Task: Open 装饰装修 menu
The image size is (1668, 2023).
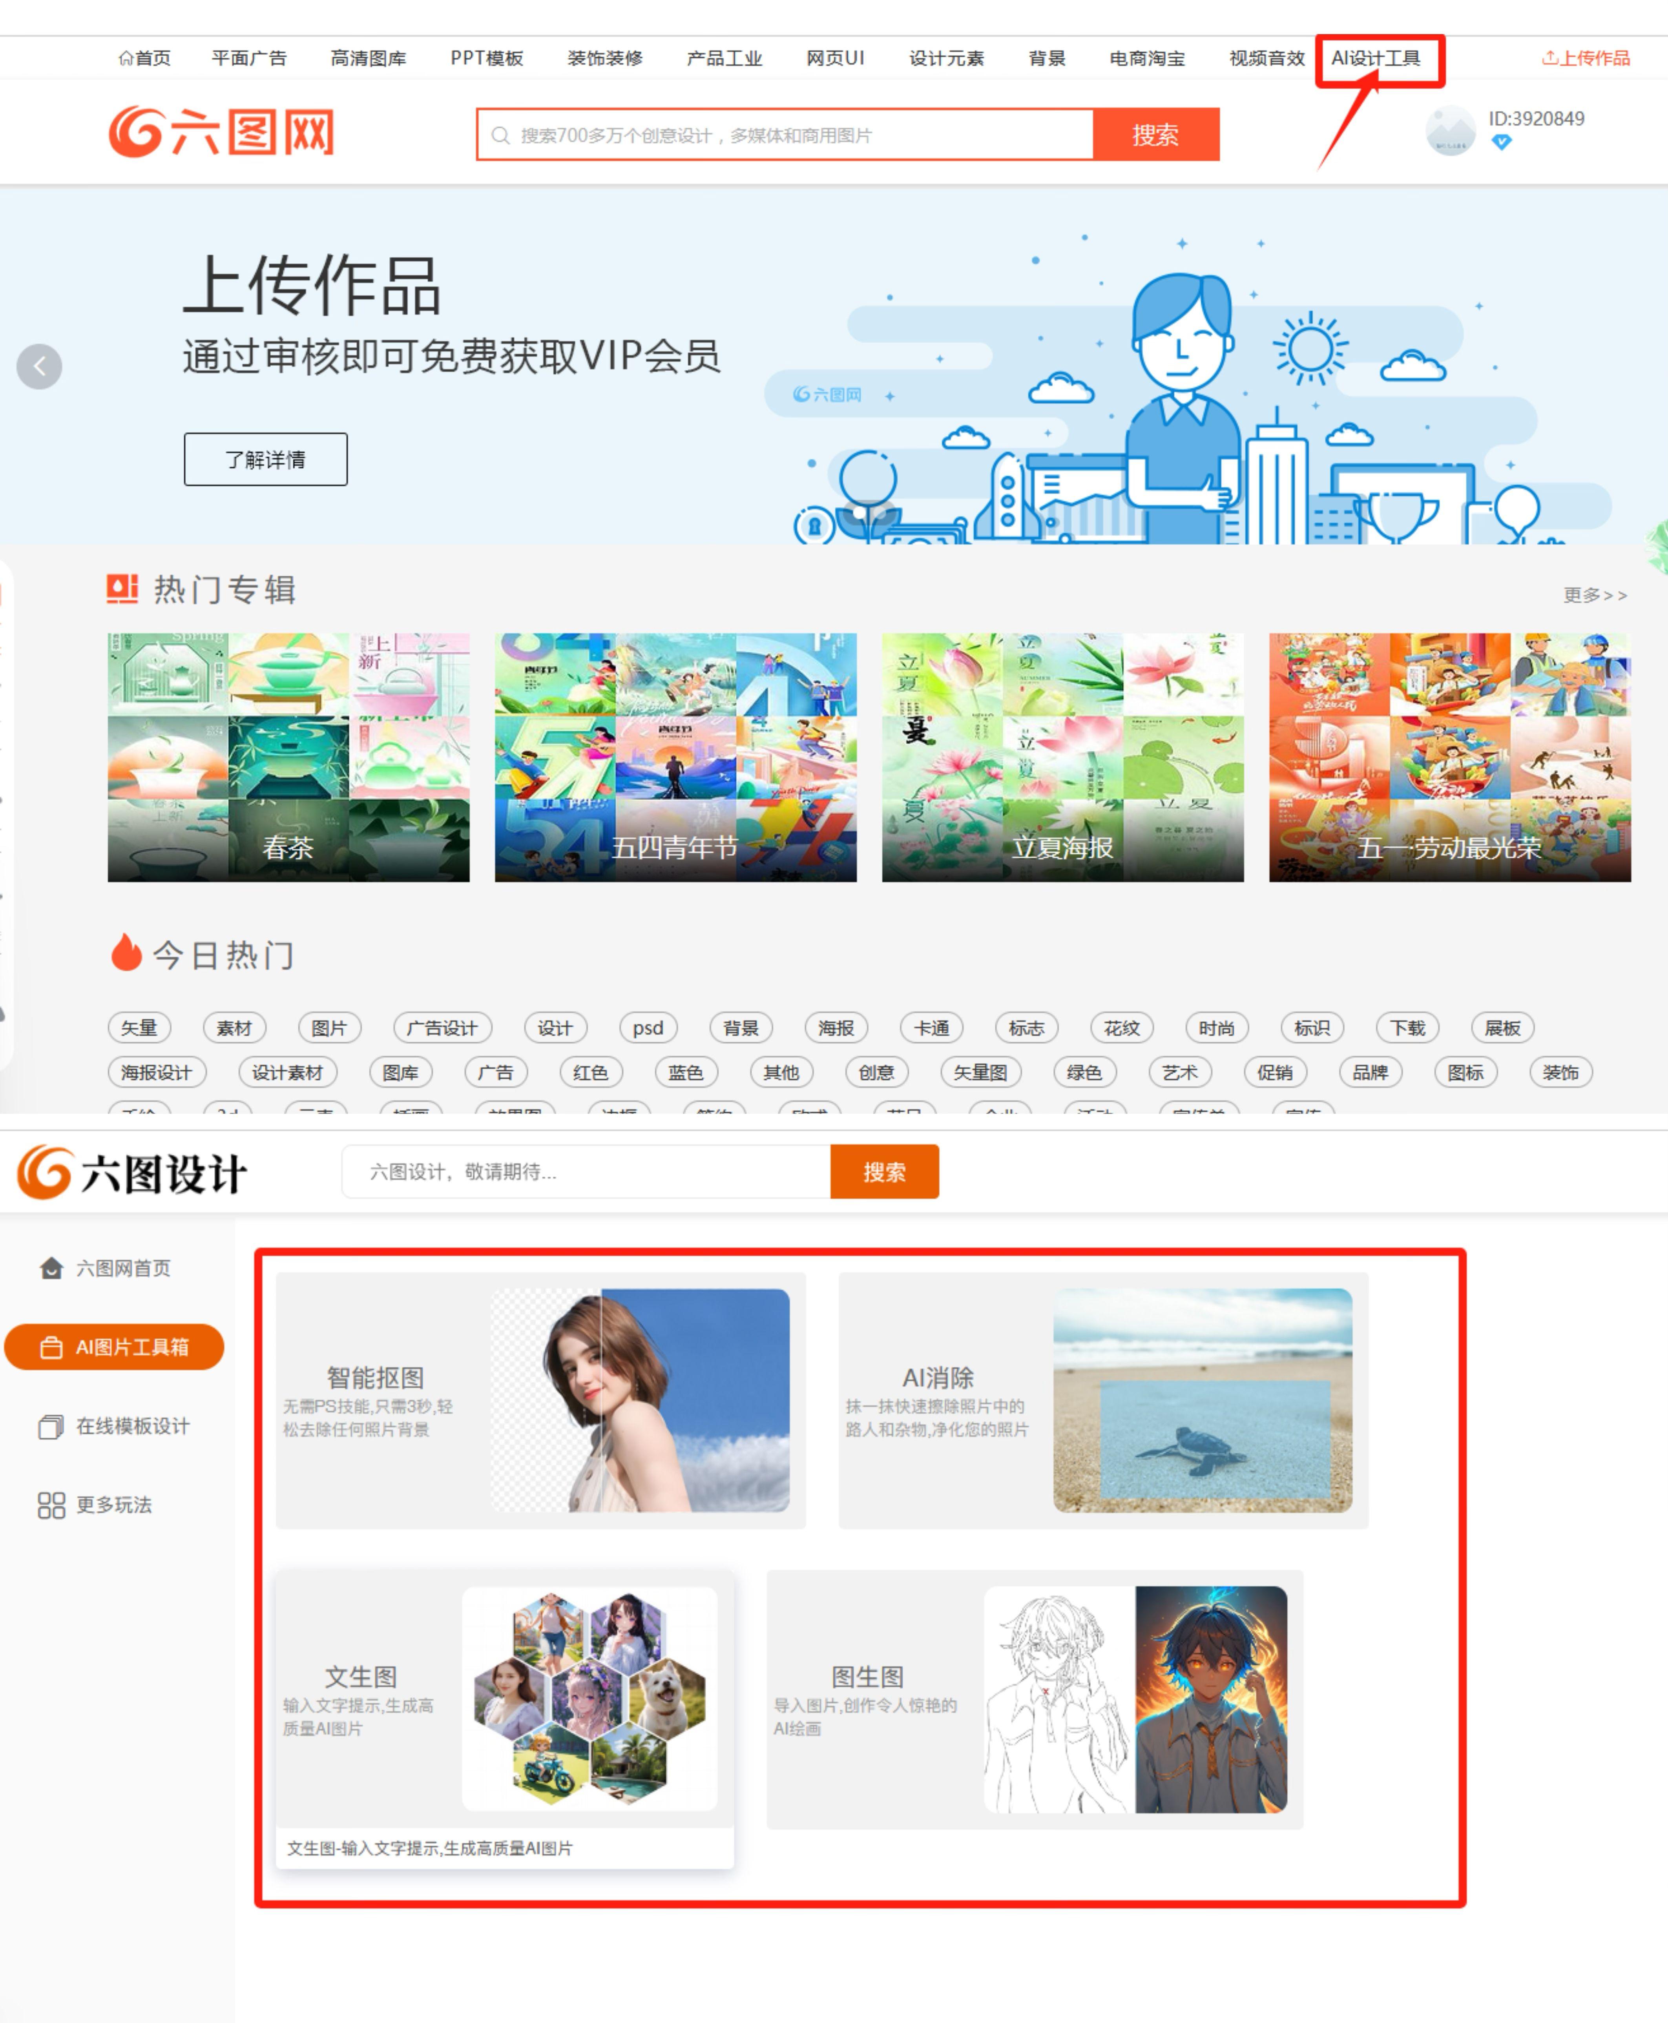Action: (604, 58)
